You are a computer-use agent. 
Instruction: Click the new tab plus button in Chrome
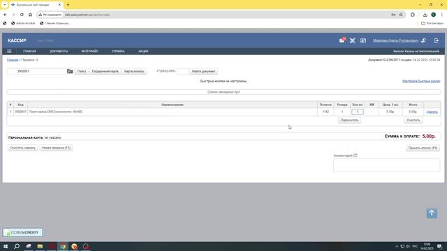point(68,5)
